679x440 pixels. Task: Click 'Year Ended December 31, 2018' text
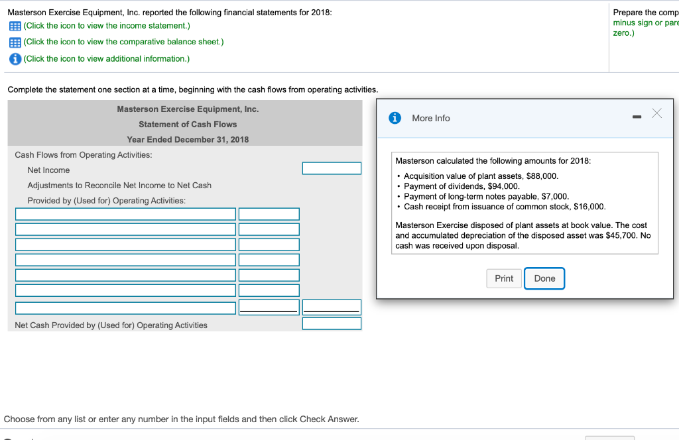pos(188,140)
